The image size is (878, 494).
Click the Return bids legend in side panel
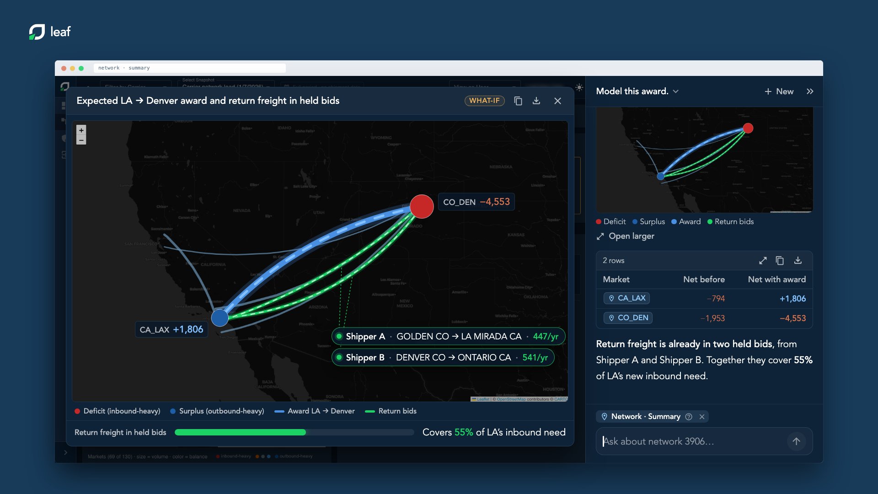[x=730, y=221]
